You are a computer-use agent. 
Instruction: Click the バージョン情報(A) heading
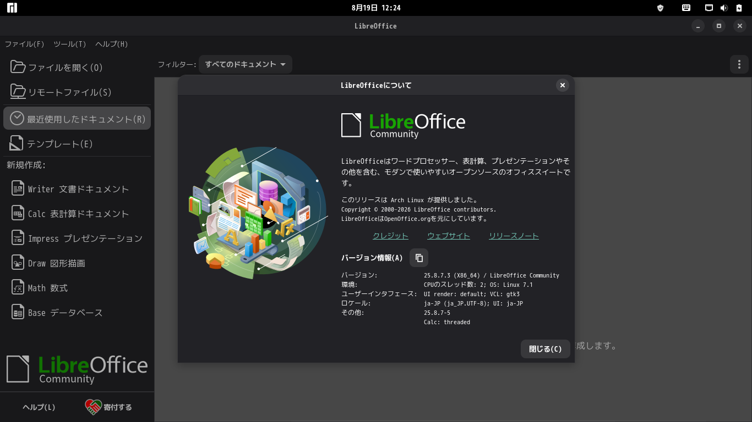pos(372,258)
